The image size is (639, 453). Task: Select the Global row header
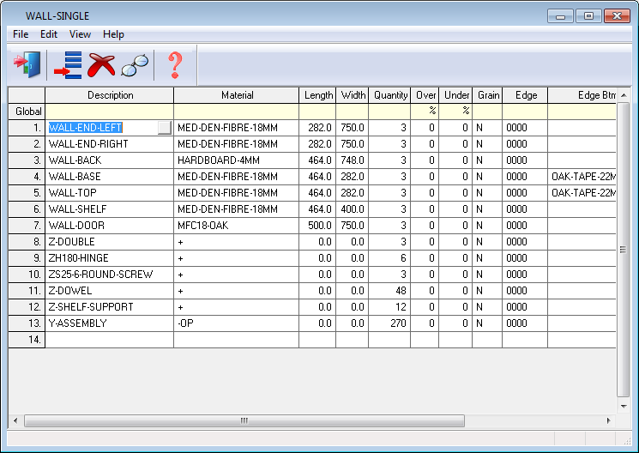click(x=27, y=112)
